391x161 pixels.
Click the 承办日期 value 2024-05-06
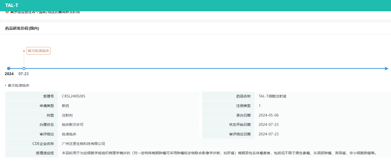pos(268,115)
